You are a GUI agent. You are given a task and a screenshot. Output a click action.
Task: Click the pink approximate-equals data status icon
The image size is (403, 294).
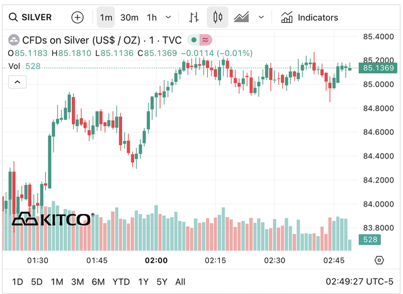(206, 40)
